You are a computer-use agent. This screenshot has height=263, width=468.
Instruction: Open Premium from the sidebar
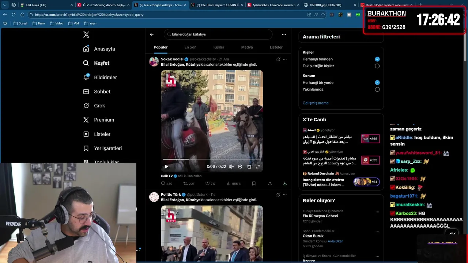tap(98, 120)
